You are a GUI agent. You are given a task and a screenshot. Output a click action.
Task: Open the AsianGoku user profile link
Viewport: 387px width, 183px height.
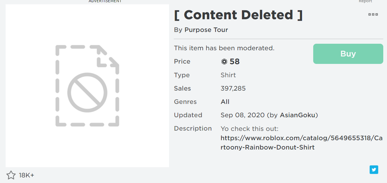pyautogui.click(x=298, y=115)
